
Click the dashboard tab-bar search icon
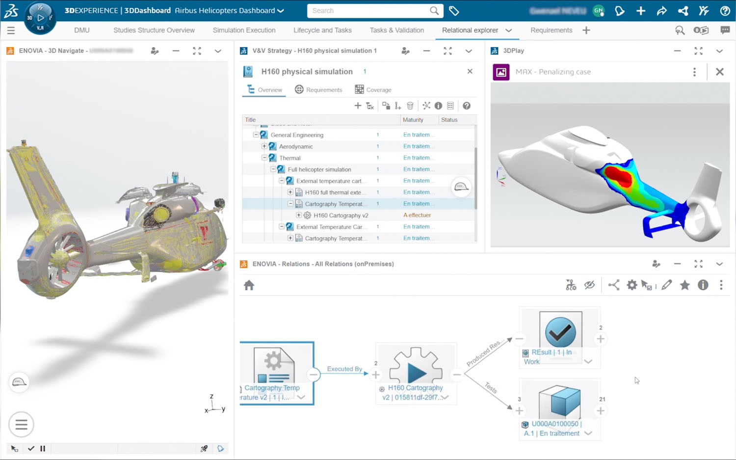point(680,30)
